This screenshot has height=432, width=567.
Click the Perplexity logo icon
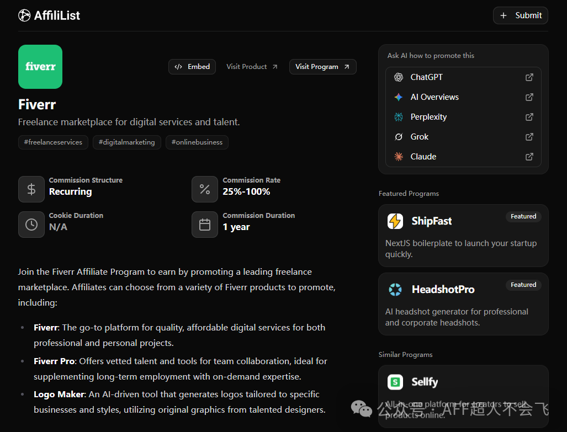click(x=399, y=117)
